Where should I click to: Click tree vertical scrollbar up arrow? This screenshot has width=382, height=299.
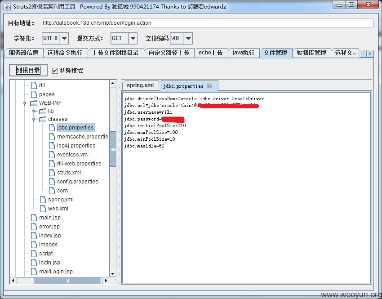(113, 84)
